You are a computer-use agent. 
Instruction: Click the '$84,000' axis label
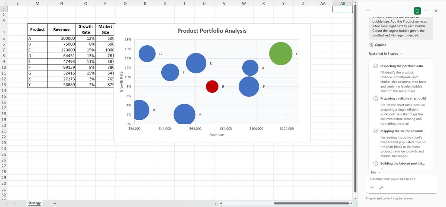[x=226, y=129]
